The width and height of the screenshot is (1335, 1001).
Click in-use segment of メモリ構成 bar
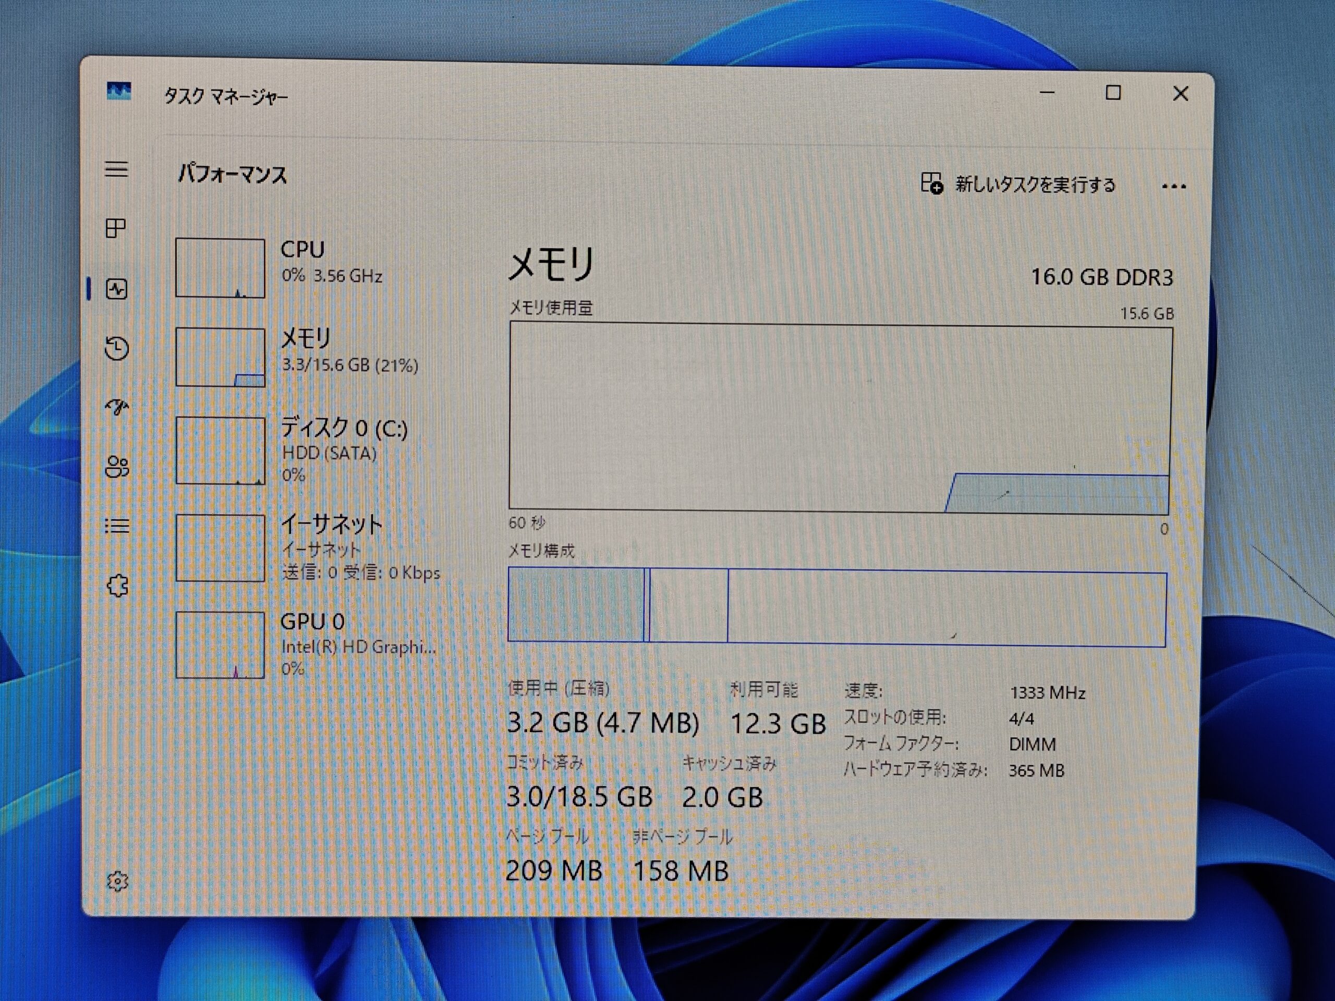576,605
